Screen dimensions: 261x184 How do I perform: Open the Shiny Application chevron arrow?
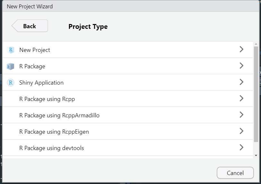click(241, 82)
